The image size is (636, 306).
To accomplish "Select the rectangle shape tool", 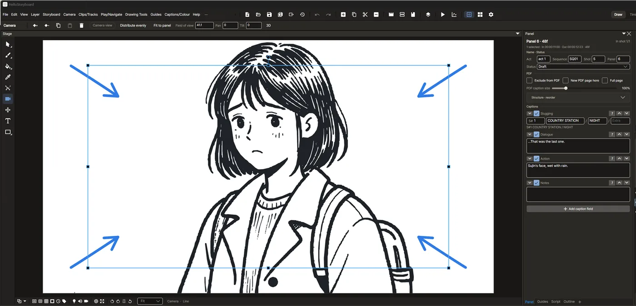I will click(8, 132).
